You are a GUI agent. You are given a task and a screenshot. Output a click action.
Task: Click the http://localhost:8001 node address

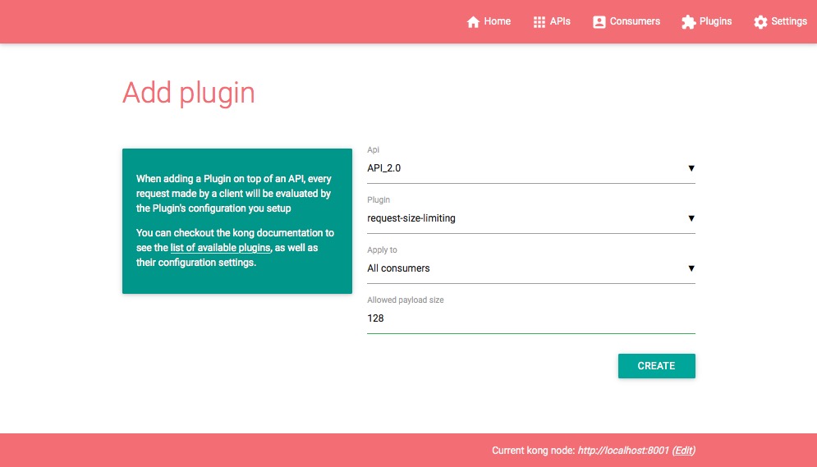(x=623, y=451)
